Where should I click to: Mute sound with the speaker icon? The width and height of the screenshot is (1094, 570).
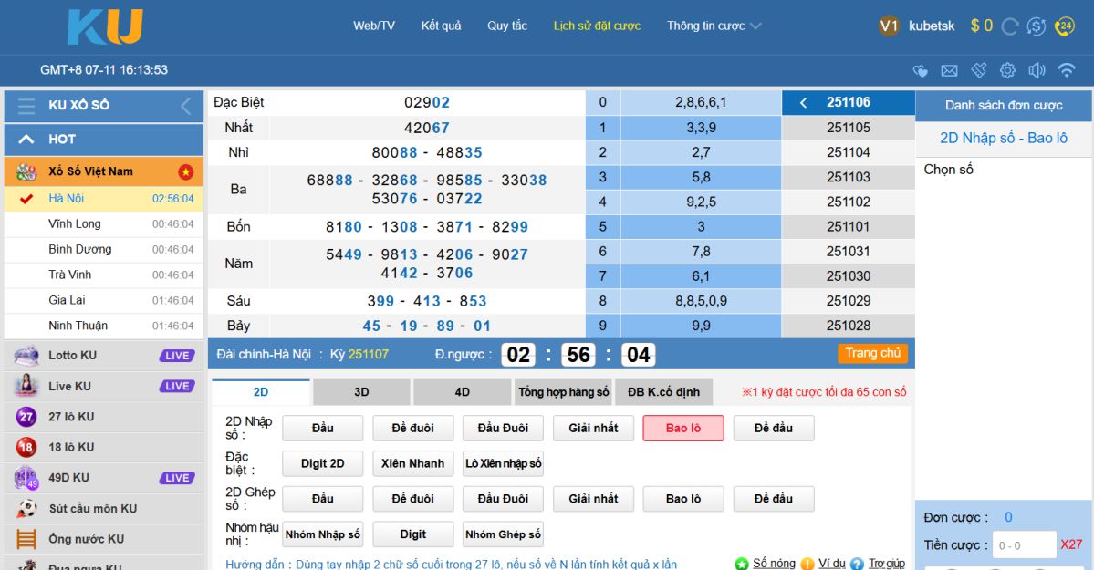click(x=1037, y=70)
